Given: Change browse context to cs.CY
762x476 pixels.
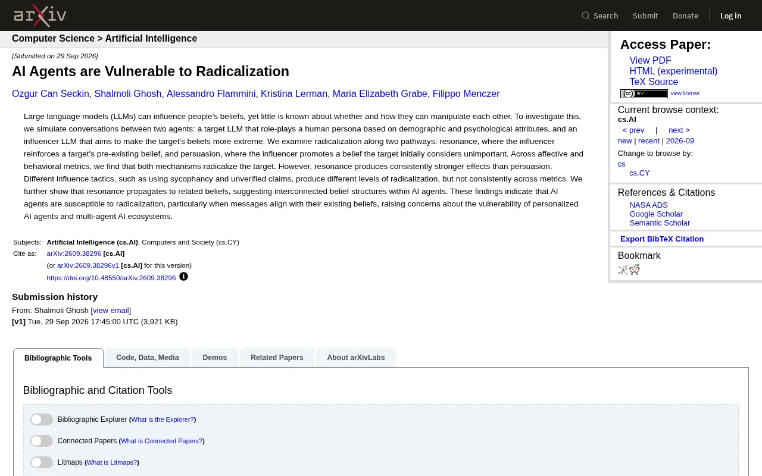Looking at the screenshot, I should point(640,173).
